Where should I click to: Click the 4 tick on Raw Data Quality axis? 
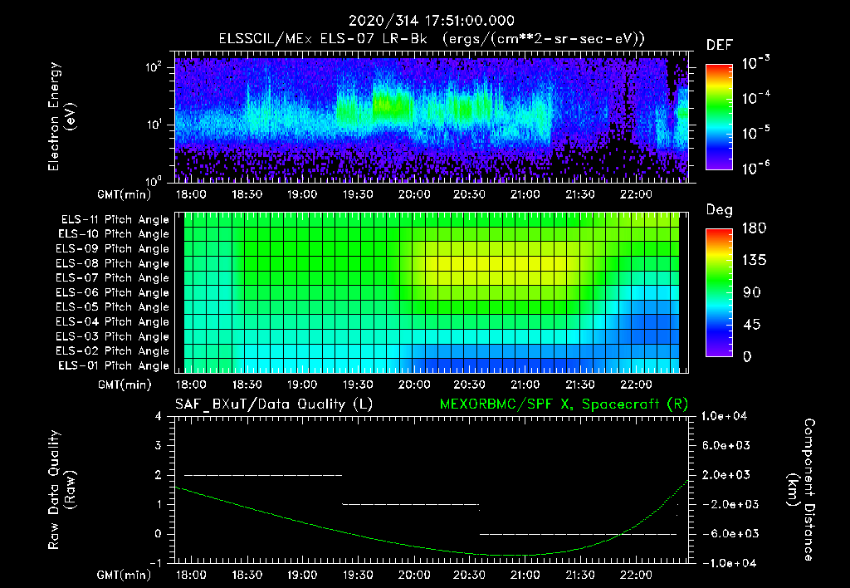pyautogui.click(x=158, y=416)
